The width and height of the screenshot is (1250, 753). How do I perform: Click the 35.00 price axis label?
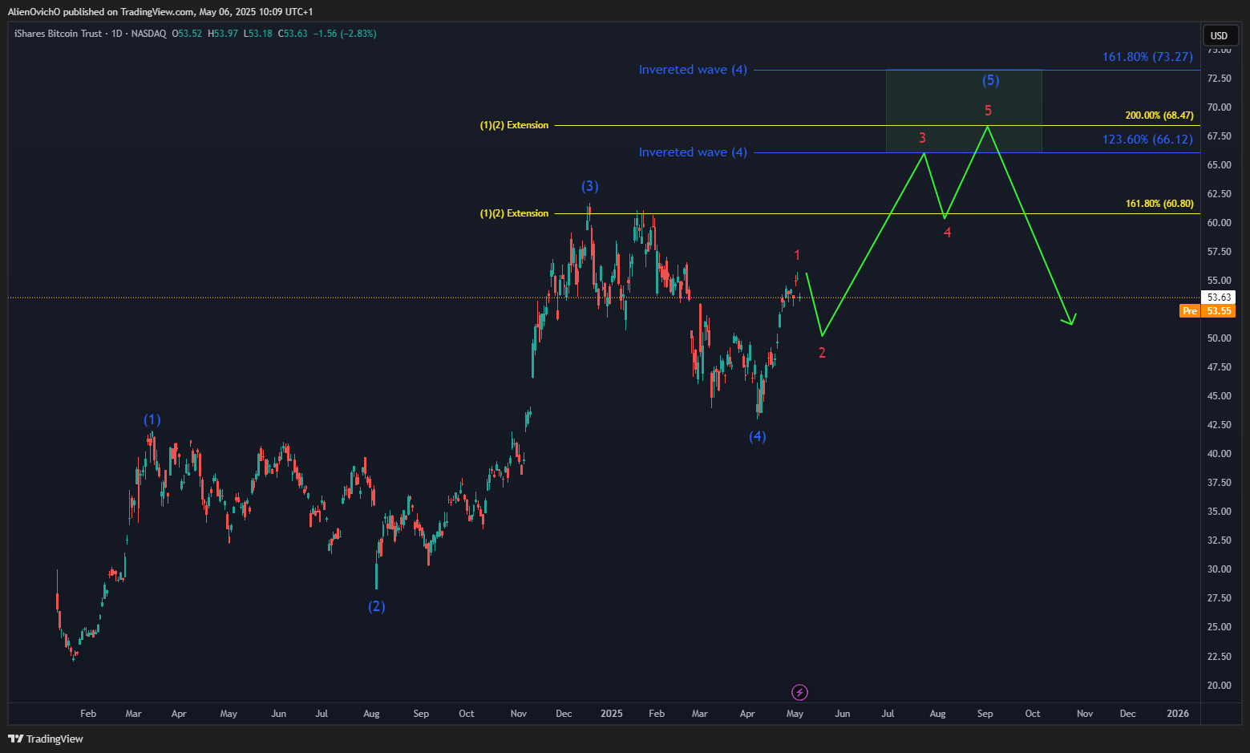tap(1219, 512)
